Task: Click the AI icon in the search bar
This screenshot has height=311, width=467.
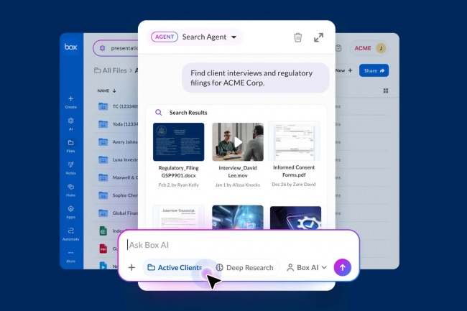Action: coord(103,48)
